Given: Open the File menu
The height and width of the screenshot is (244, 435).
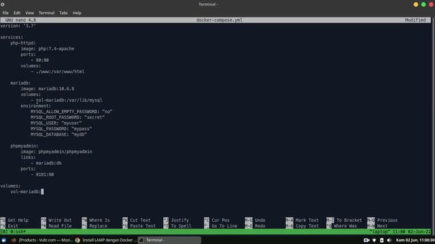Looking at the screenshot, I should (5, 13).
